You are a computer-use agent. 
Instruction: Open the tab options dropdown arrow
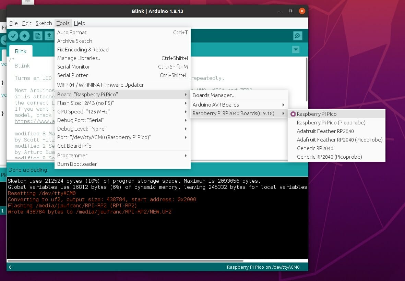(296, 50)
